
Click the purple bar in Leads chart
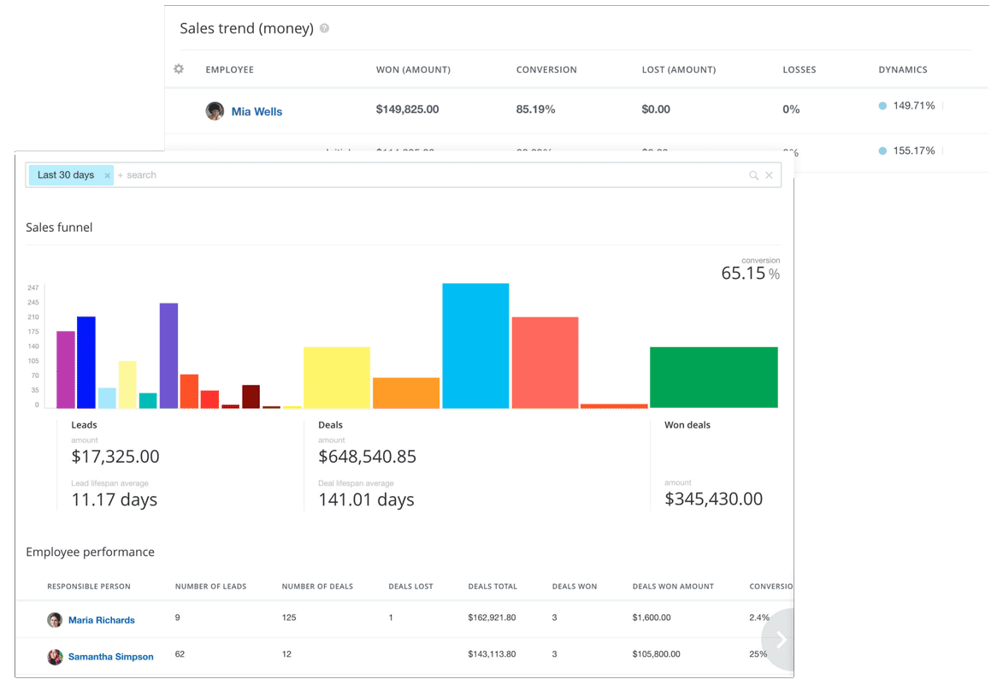click(168, 355)
